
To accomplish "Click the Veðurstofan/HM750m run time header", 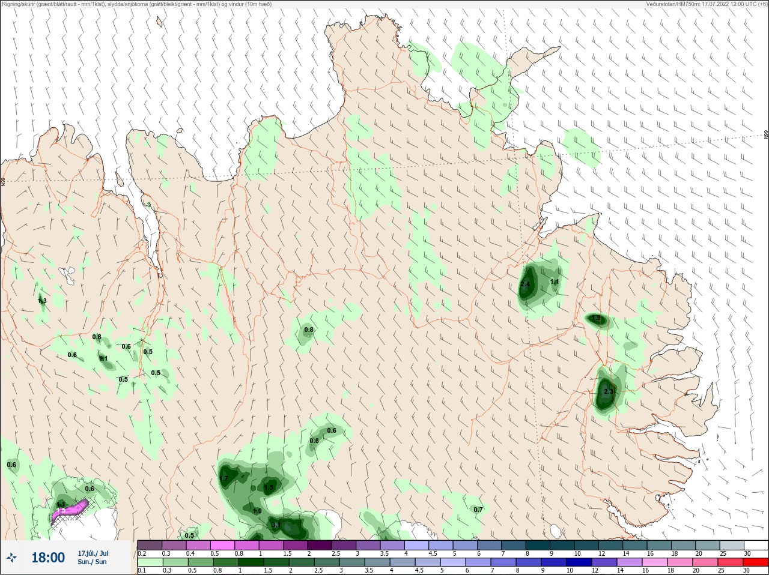I will click(x=707, y=4).
